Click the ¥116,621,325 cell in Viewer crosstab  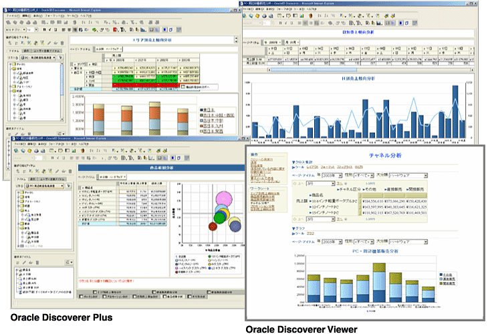(416, 207)
